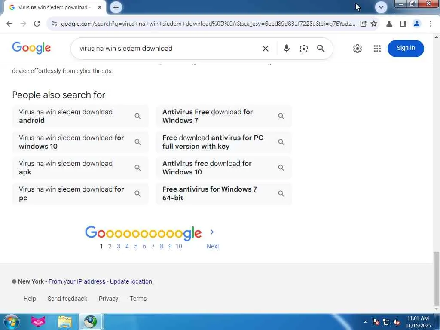The width and height of the screenshot is (440, 330).
Task: Go to results page 4
Action: [127, 246]
